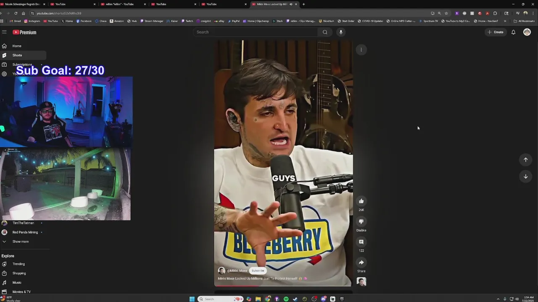Viewport: 538px width, 302px height.
Task: Mute the playing tab via speaker icon
Action: pos(291,4)
